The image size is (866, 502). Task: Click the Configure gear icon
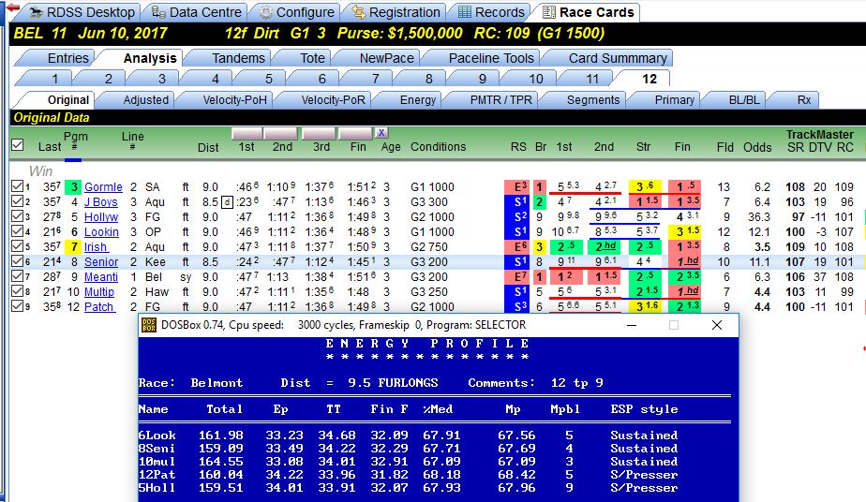pos(266,12)
